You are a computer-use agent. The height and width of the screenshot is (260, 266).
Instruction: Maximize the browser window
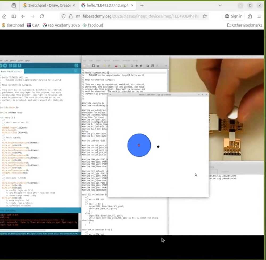click(250, 5)
